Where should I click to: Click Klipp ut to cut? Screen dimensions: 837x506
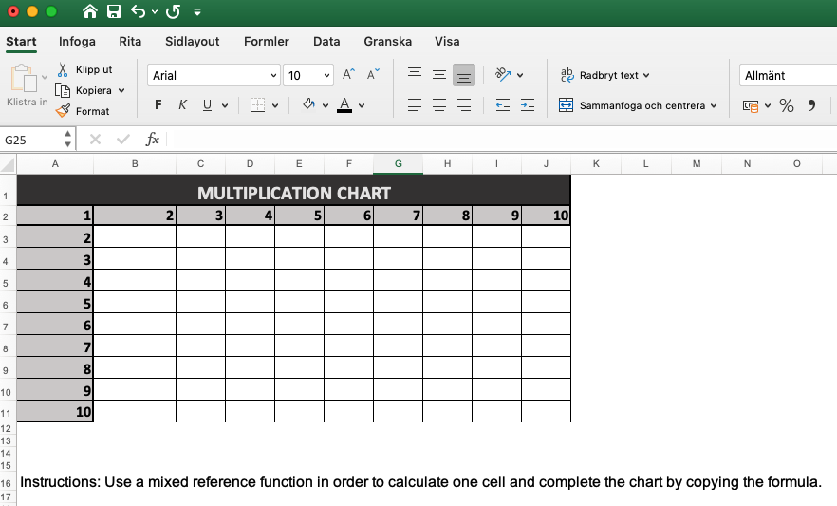point(84,69)
